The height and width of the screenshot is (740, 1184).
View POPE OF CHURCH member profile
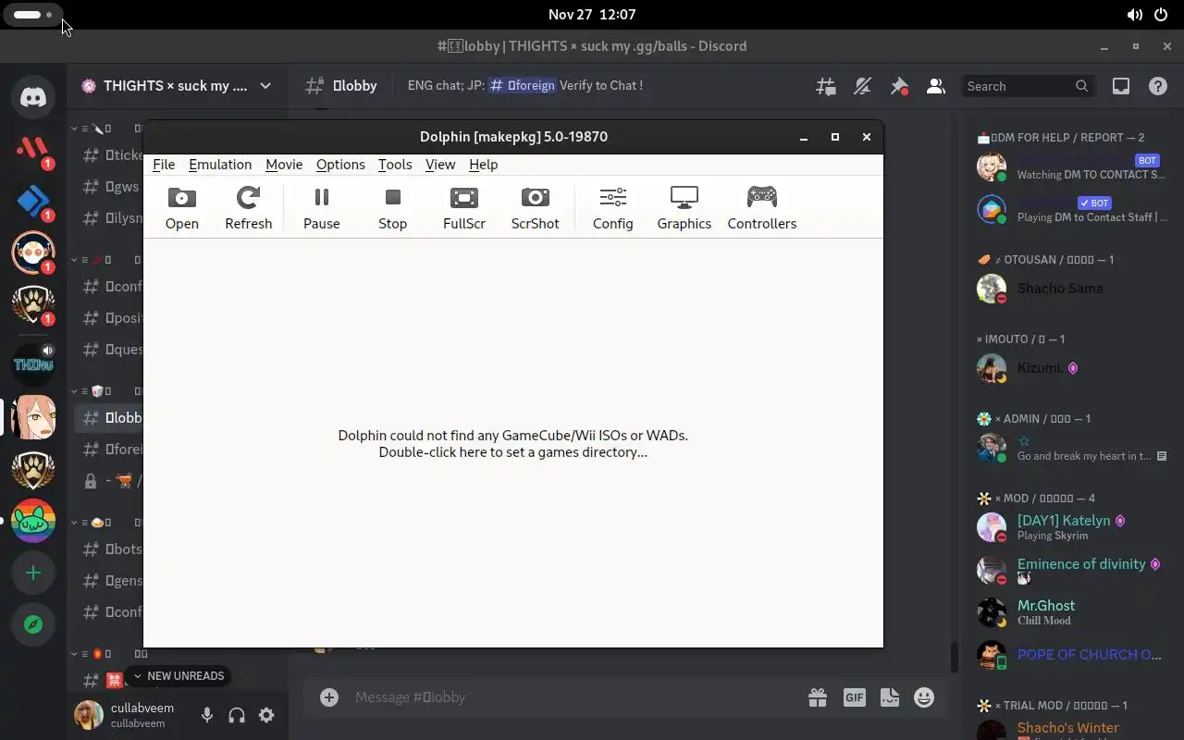click(1073, 655)
